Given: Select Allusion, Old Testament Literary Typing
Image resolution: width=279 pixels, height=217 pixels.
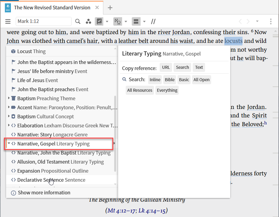Looking at the screenshot, I should coord(61,162).
